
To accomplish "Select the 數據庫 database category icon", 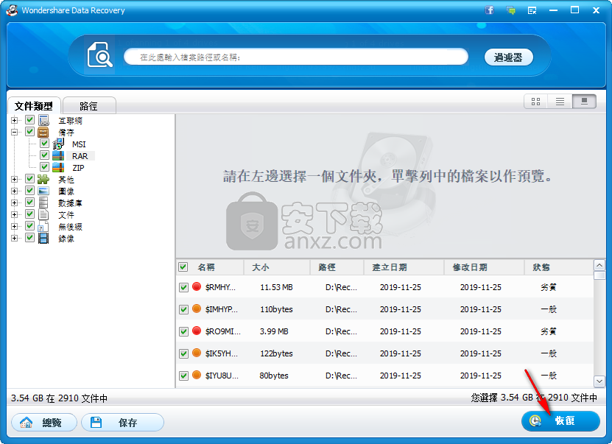I will 43,203.
